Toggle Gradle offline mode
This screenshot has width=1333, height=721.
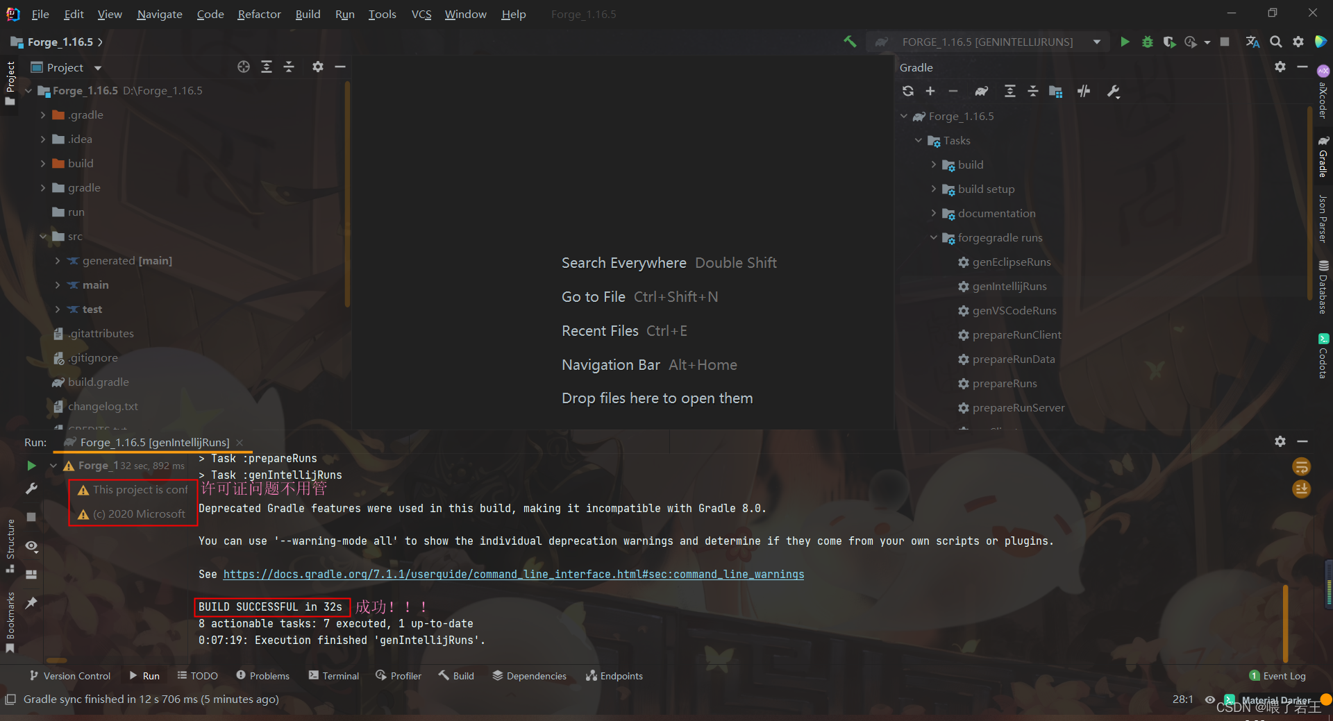click(x=1084, y=91)
